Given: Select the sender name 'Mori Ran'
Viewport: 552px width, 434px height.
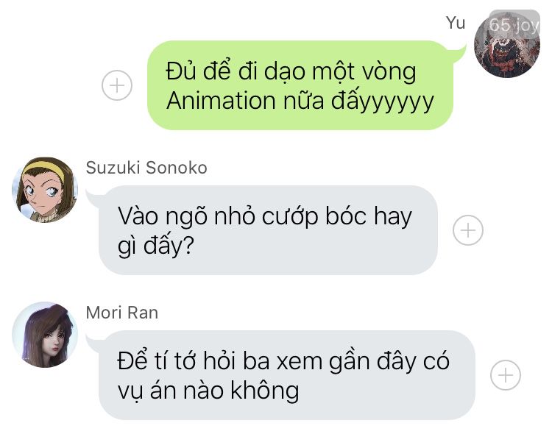Looking at the screenshot, I should point(122,313).
